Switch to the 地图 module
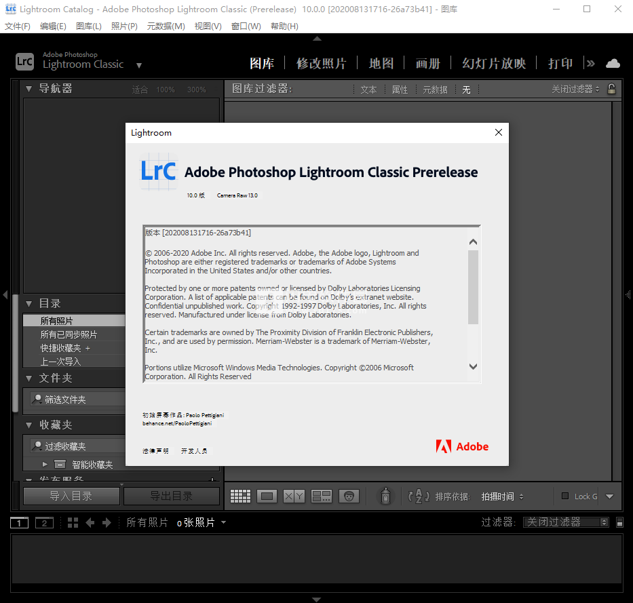 [381, 63]
